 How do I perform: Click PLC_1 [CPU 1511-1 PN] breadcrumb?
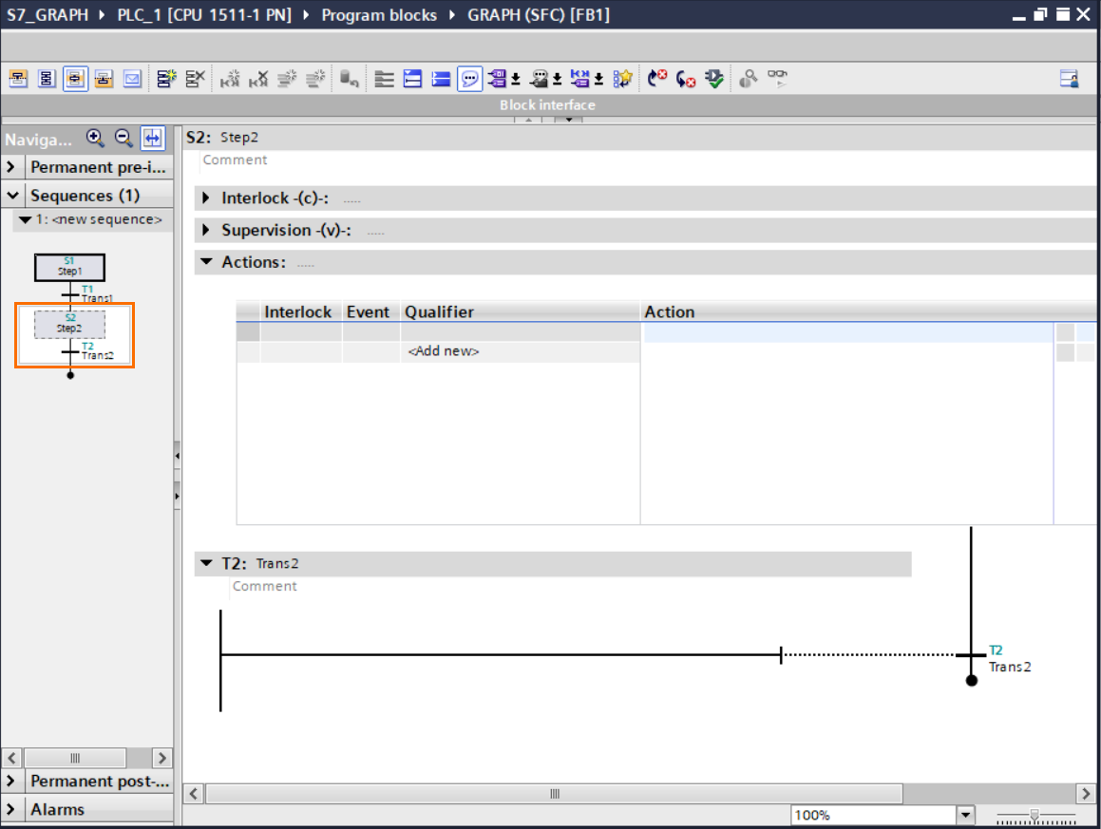pyautogui.click(x=204, y=15)
